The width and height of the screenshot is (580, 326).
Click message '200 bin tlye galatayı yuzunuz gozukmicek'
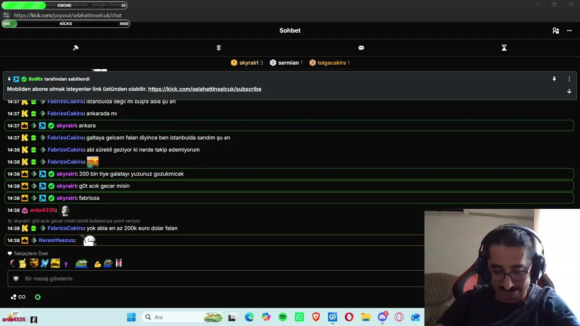pos(131,174)
